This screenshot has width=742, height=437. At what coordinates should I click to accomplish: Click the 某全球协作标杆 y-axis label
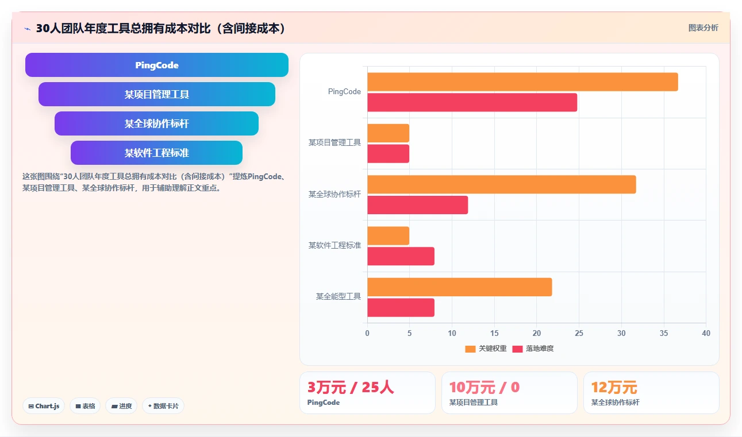point(335,194)
